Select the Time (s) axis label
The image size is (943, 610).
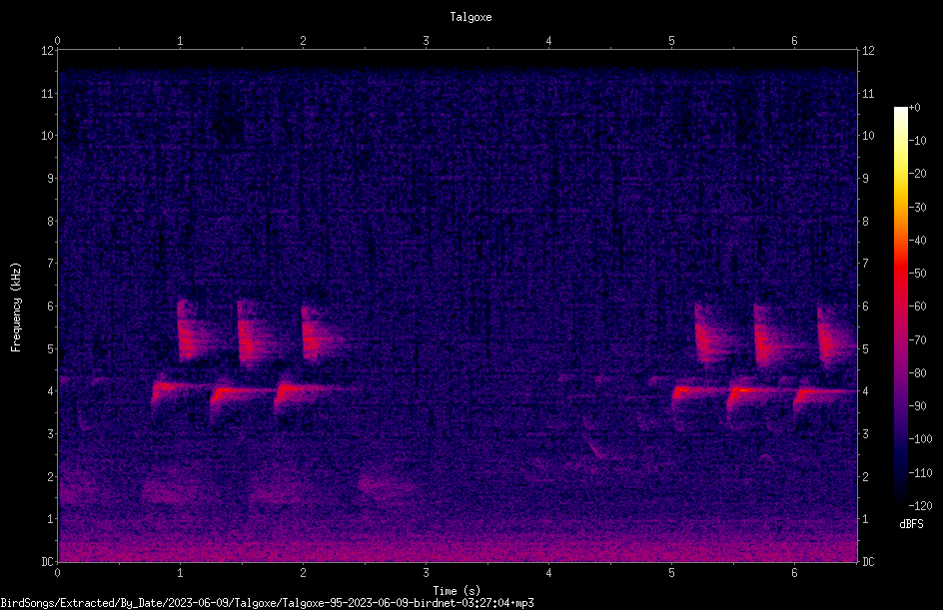457,591
